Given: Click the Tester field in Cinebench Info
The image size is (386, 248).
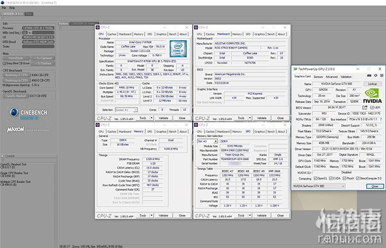Looking at the screenshot, I should pos(38,46).
